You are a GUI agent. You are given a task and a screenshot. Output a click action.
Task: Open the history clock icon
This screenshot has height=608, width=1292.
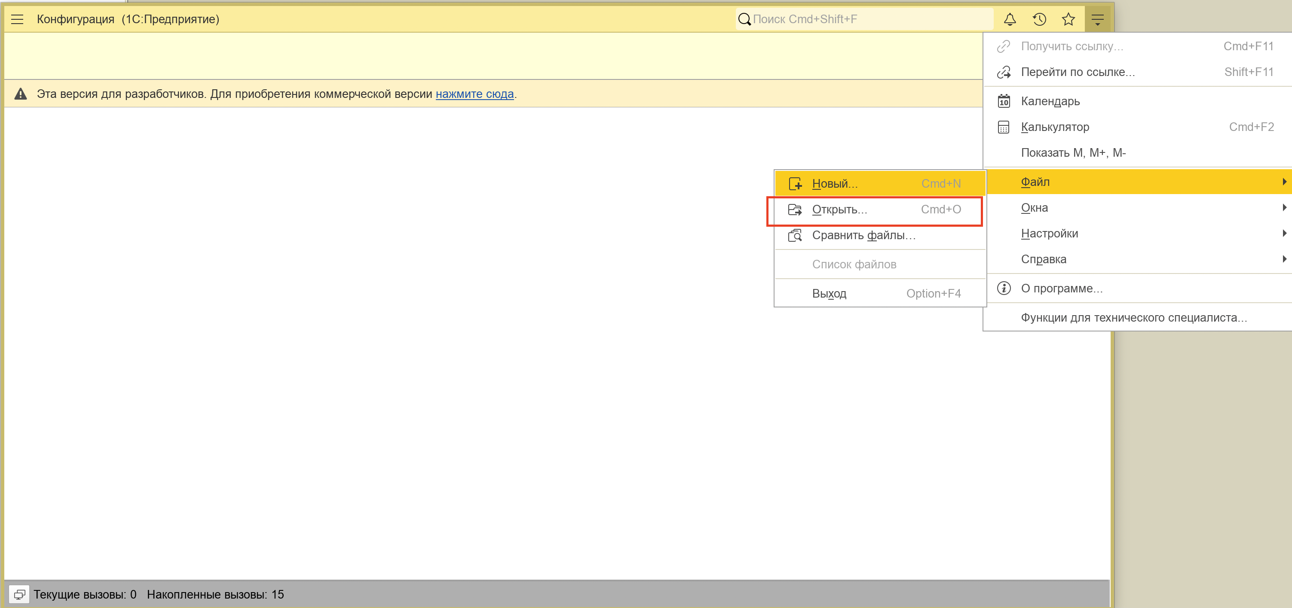[x=1039, y=19]
